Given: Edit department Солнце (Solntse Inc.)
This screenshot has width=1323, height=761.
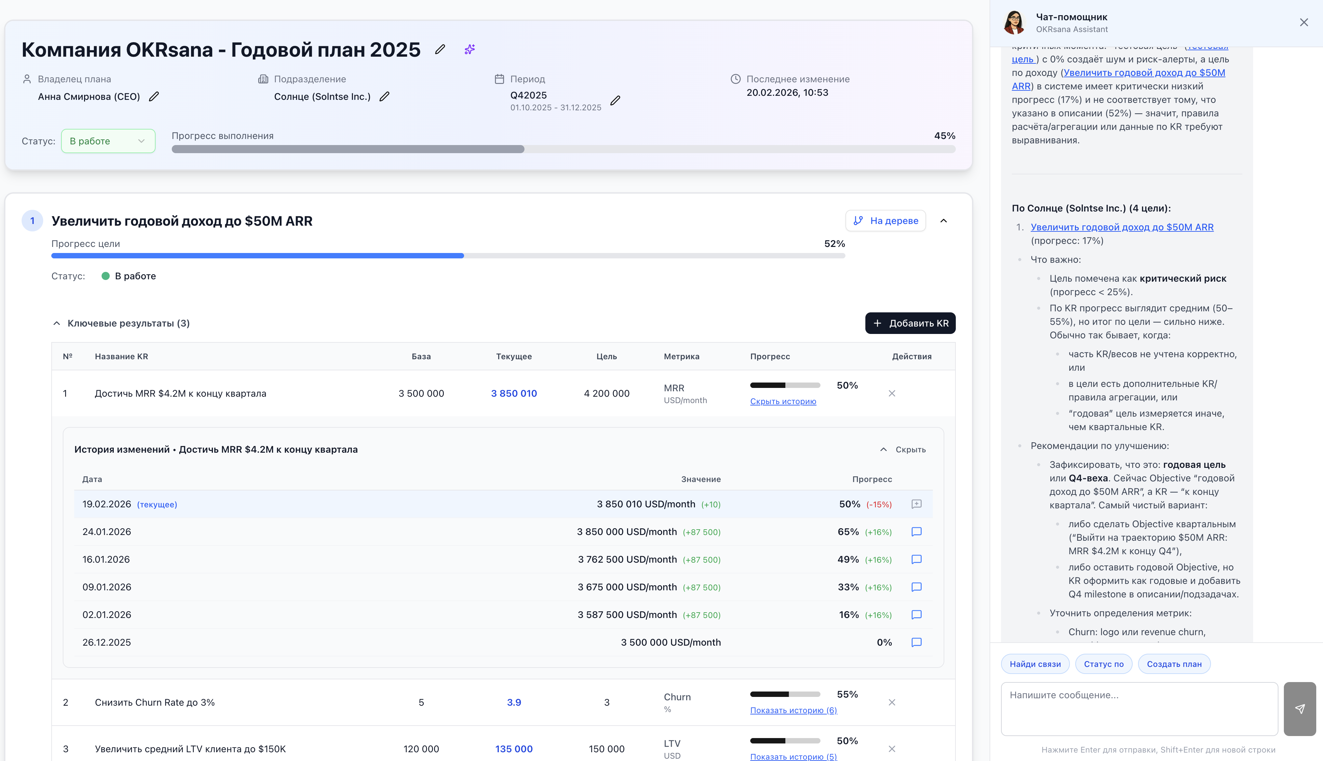Looking at the screenshot, I should (384, 97).
